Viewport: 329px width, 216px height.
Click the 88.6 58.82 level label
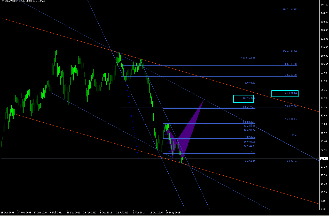click(x=249, y=126)
